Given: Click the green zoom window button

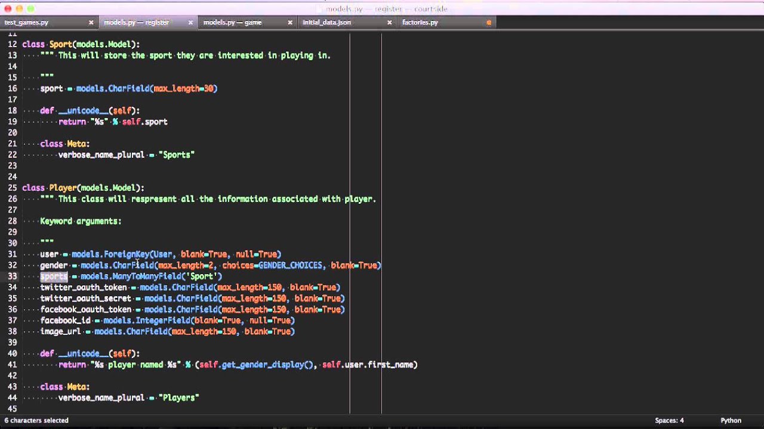Looking at the screenshot, I should pyautogui.click(x=30, y=8).
